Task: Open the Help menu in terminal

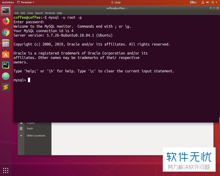Action: pyautogui.click(x=59, y=13)
